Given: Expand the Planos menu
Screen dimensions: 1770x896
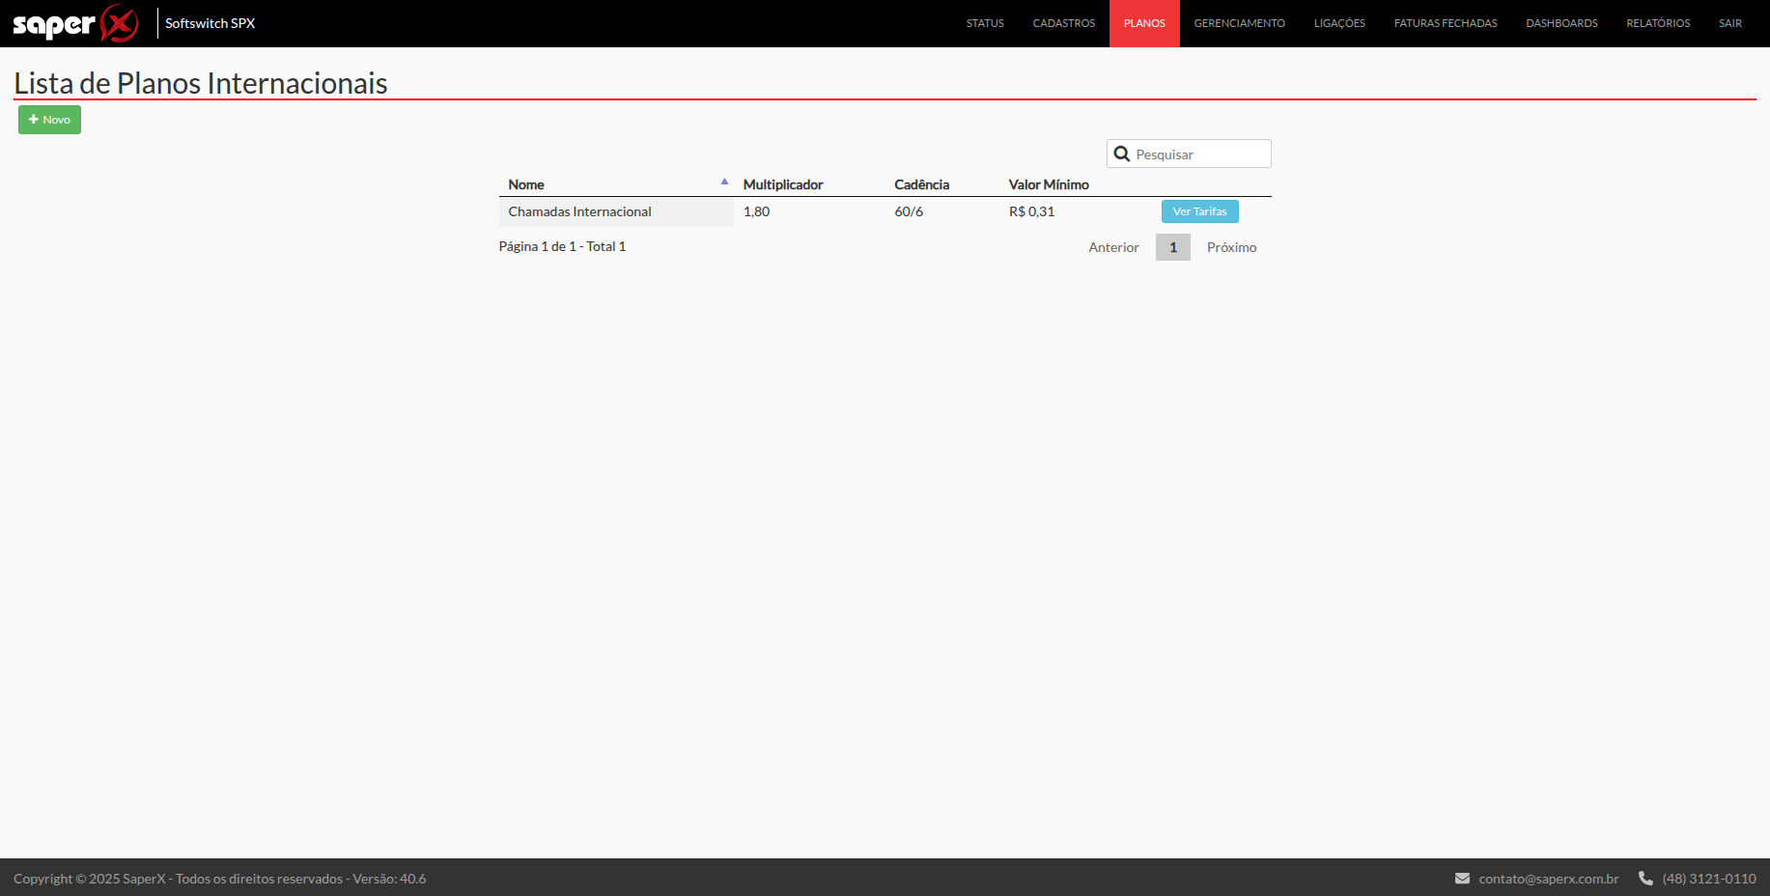Looking at the screenshot, I should tap(1144, 23).
